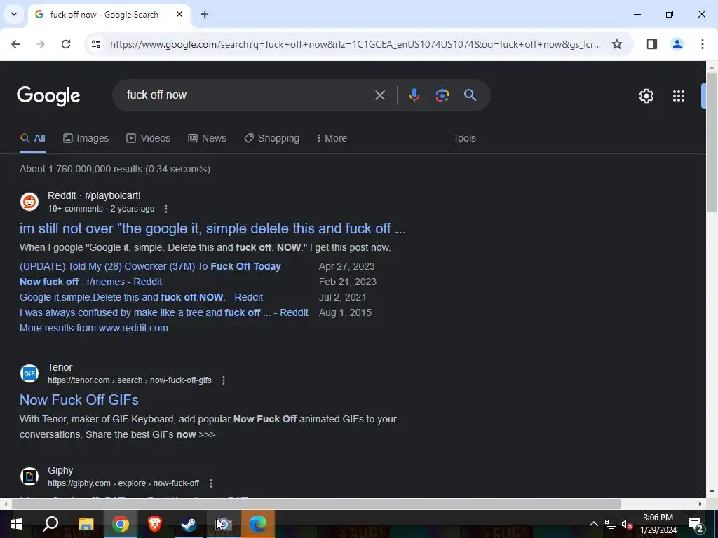Switch to the Videos tab
718x538 pixels.
[149, 138]
